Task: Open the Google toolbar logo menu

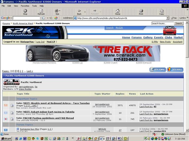Action: pos(6,18)
